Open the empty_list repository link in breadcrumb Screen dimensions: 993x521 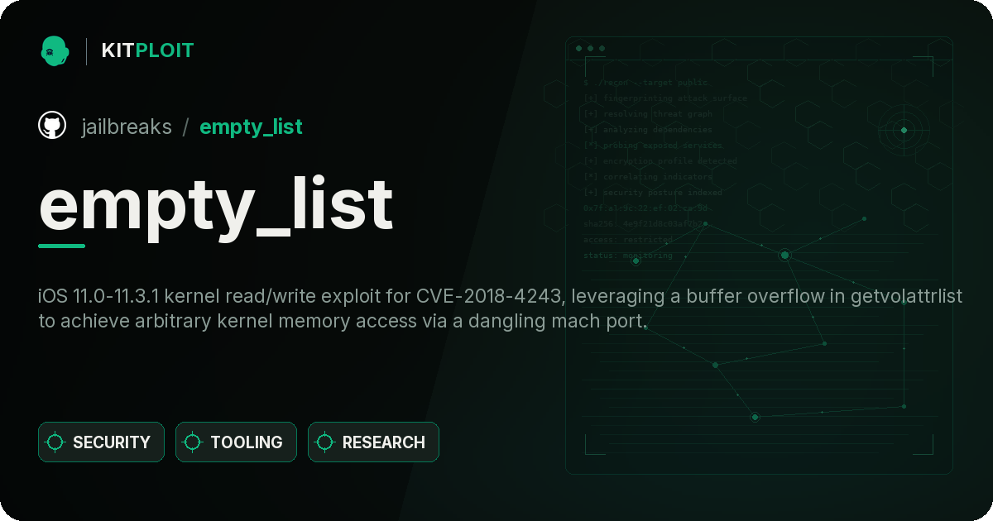coord(251,127)
